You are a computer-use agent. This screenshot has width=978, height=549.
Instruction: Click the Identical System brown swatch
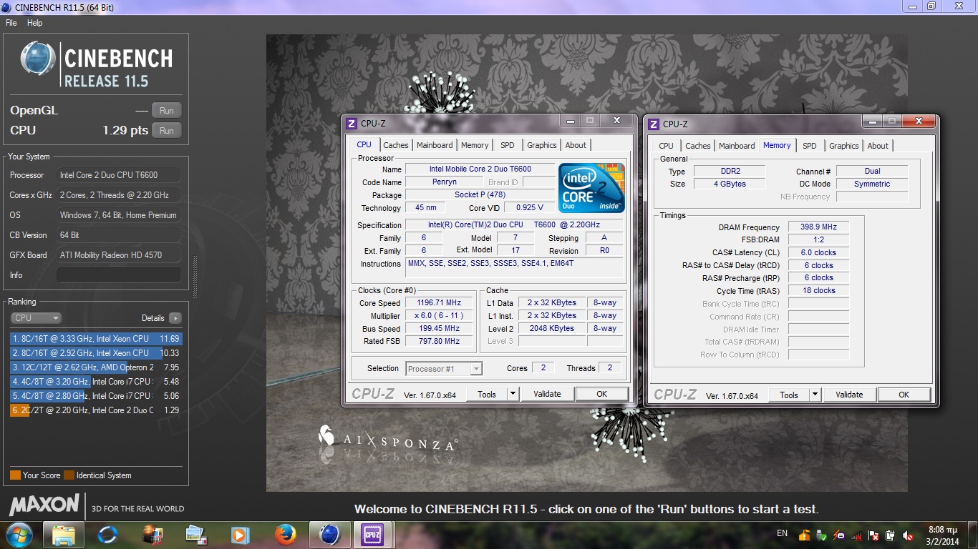[69, 475]
